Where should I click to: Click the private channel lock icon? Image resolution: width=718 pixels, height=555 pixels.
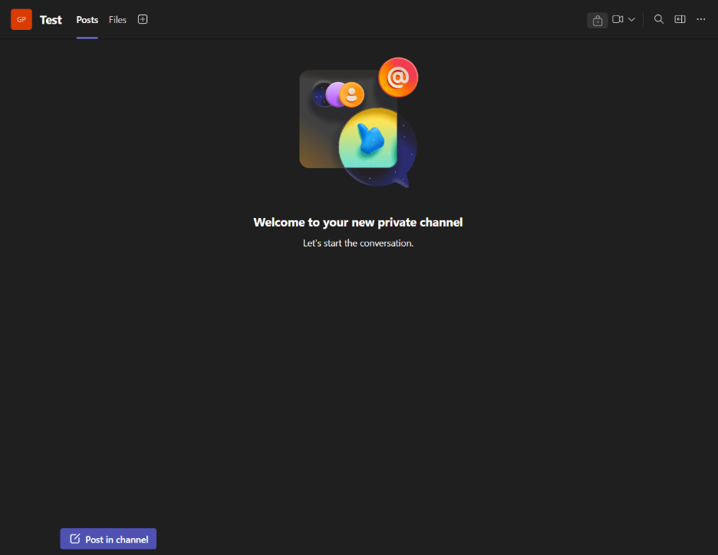(597, 20)
